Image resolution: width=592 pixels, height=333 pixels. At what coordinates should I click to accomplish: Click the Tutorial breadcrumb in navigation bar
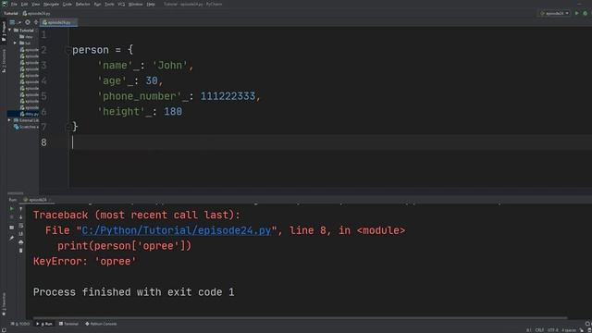(11, 13)
